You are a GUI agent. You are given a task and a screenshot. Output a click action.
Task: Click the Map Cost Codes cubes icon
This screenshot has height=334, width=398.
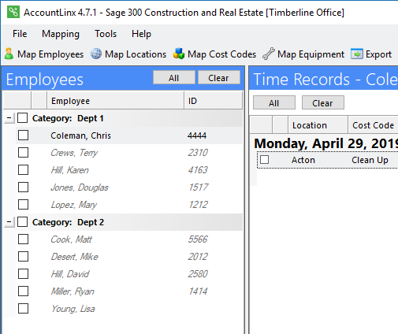[179, 54]
